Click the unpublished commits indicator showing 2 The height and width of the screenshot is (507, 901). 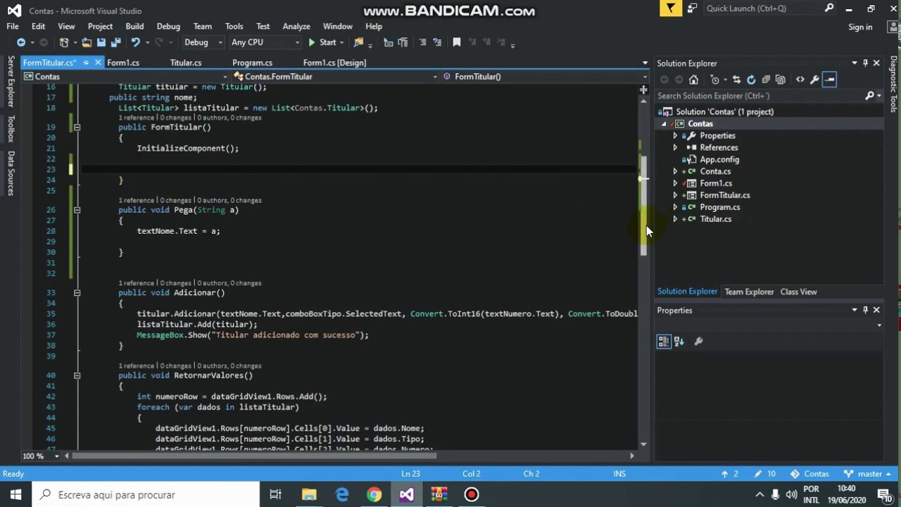(x=730, y=474)
